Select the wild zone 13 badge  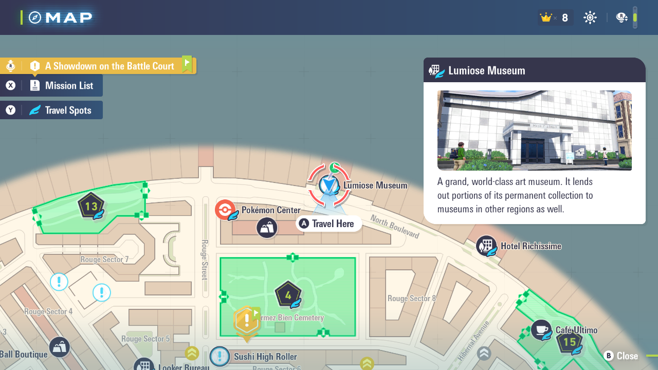point(92,207)
